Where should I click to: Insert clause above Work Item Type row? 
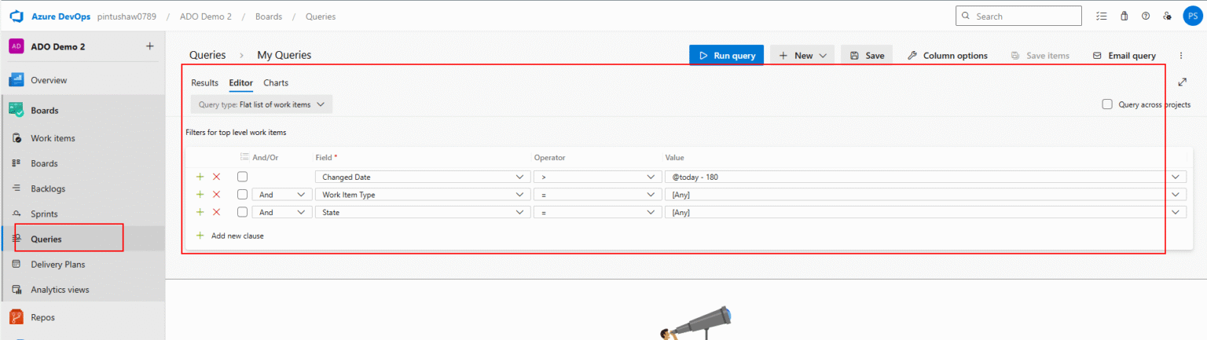200,194
